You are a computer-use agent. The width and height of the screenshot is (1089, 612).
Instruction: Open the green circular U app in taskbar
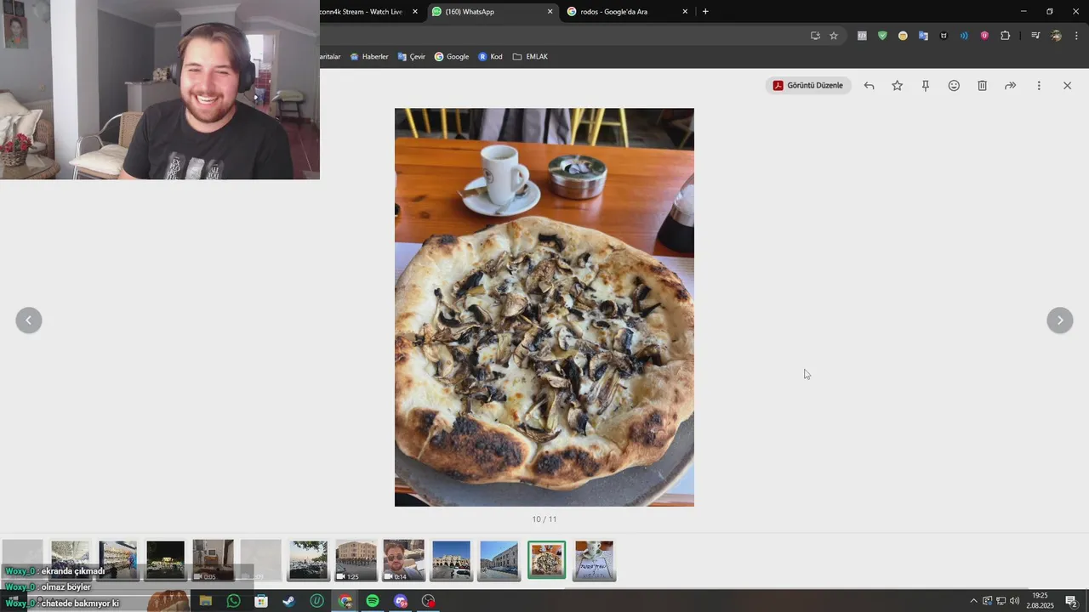point(316,601)
